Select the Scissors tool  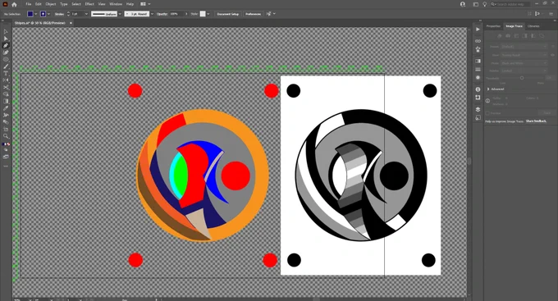pos(6,87)
